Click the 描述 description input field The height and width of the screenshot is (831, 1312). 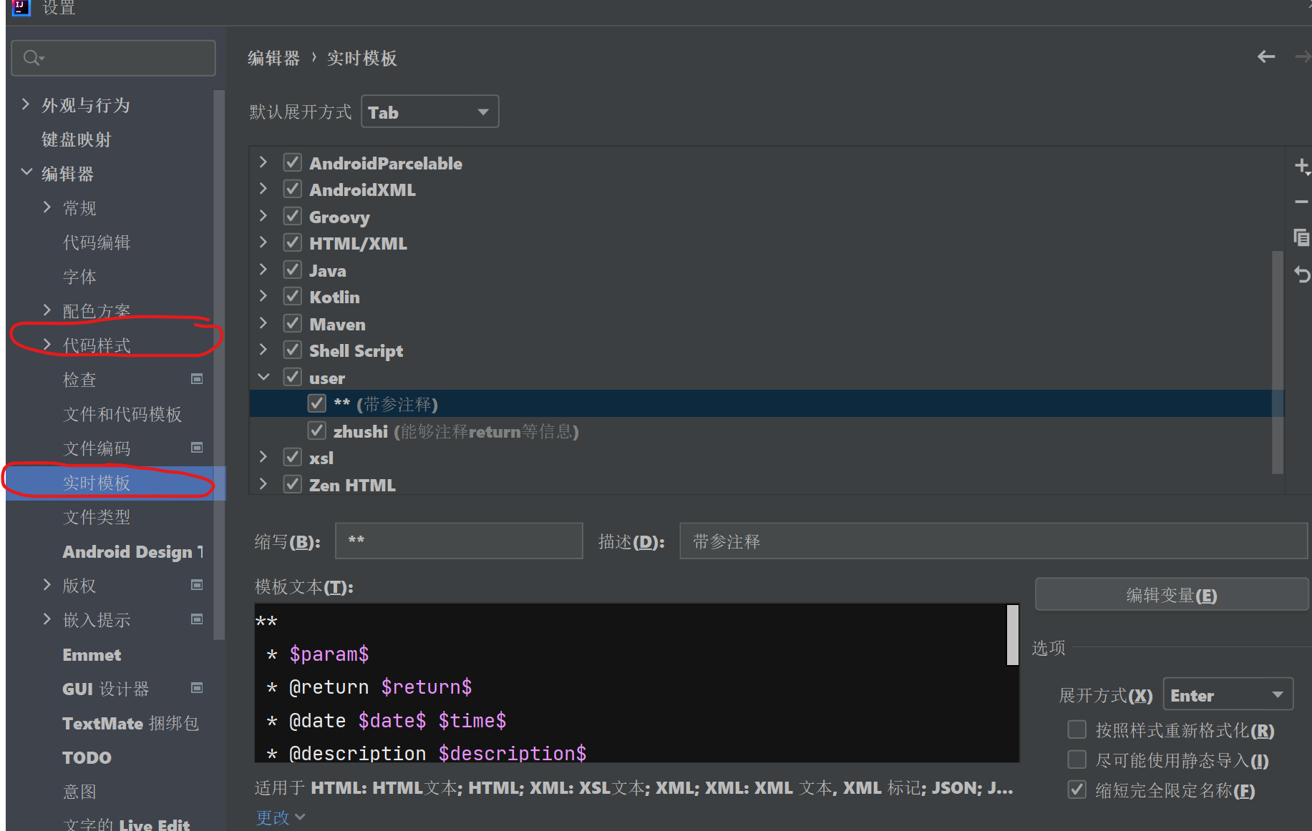point(992,541)
